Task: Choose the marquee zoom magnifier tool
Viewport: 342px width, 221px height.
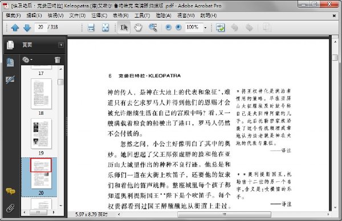Action: coord(153,27)
